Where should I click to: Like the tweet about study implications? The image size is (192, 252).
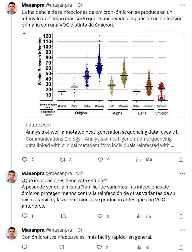101,216
